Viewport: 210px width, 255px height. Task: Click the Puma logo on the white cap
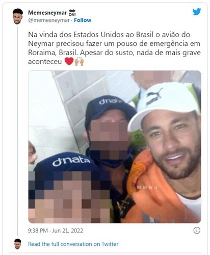click(154, 96)
